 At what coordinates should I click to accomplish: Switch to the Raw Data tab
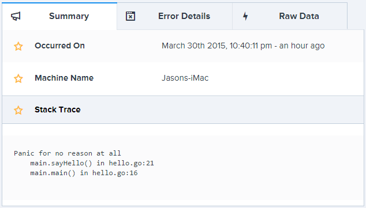coord(290,16)
